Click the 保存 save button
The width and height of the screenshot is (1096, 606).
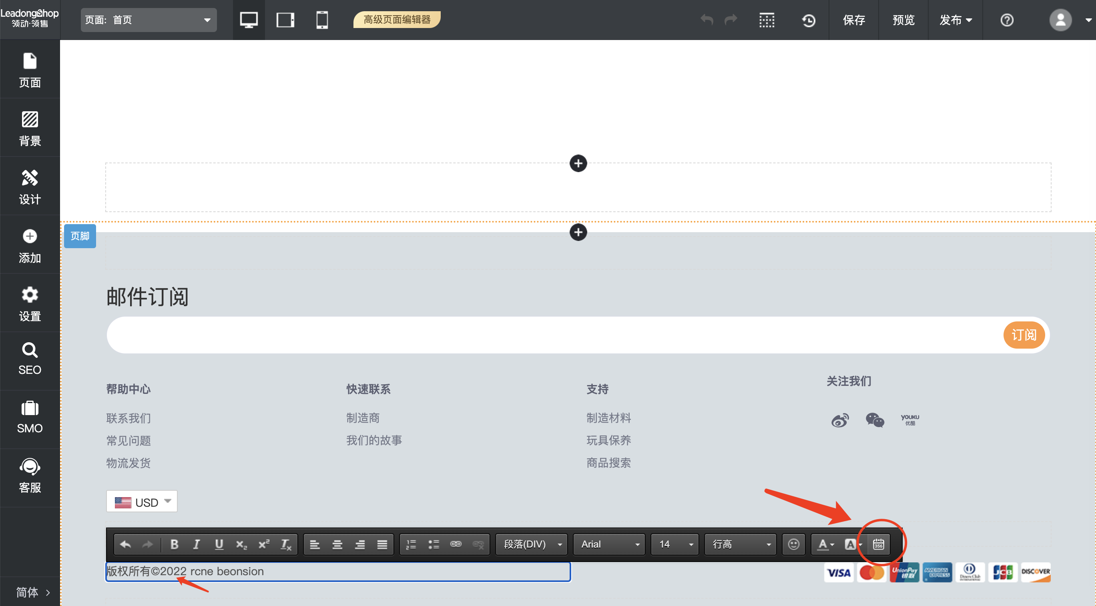(x=853, y=20)
